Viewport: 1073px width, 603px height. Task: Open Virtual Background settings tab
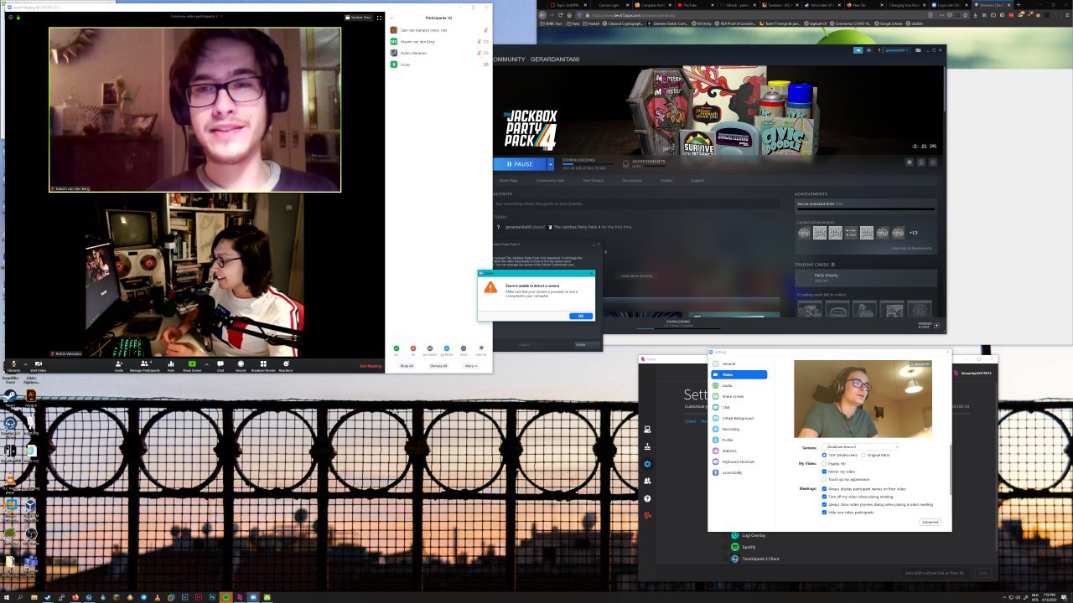coord(738,418)
